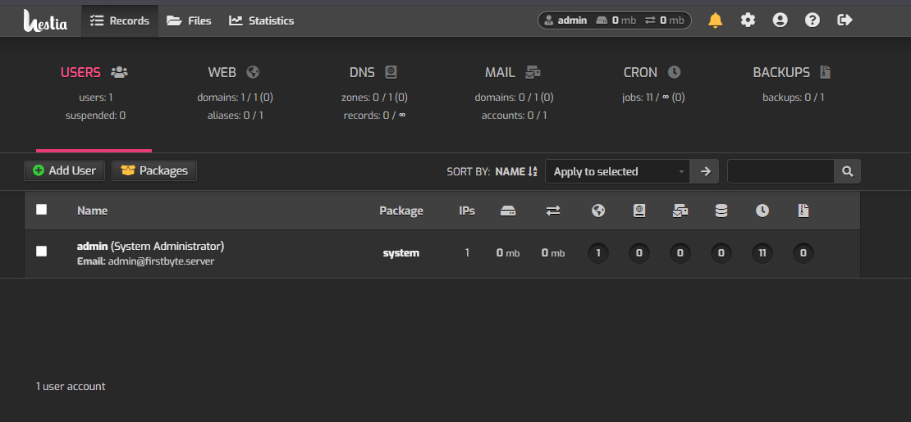Change sort order via SORT BY: NAME
The image size is (911, 422).
516,171
